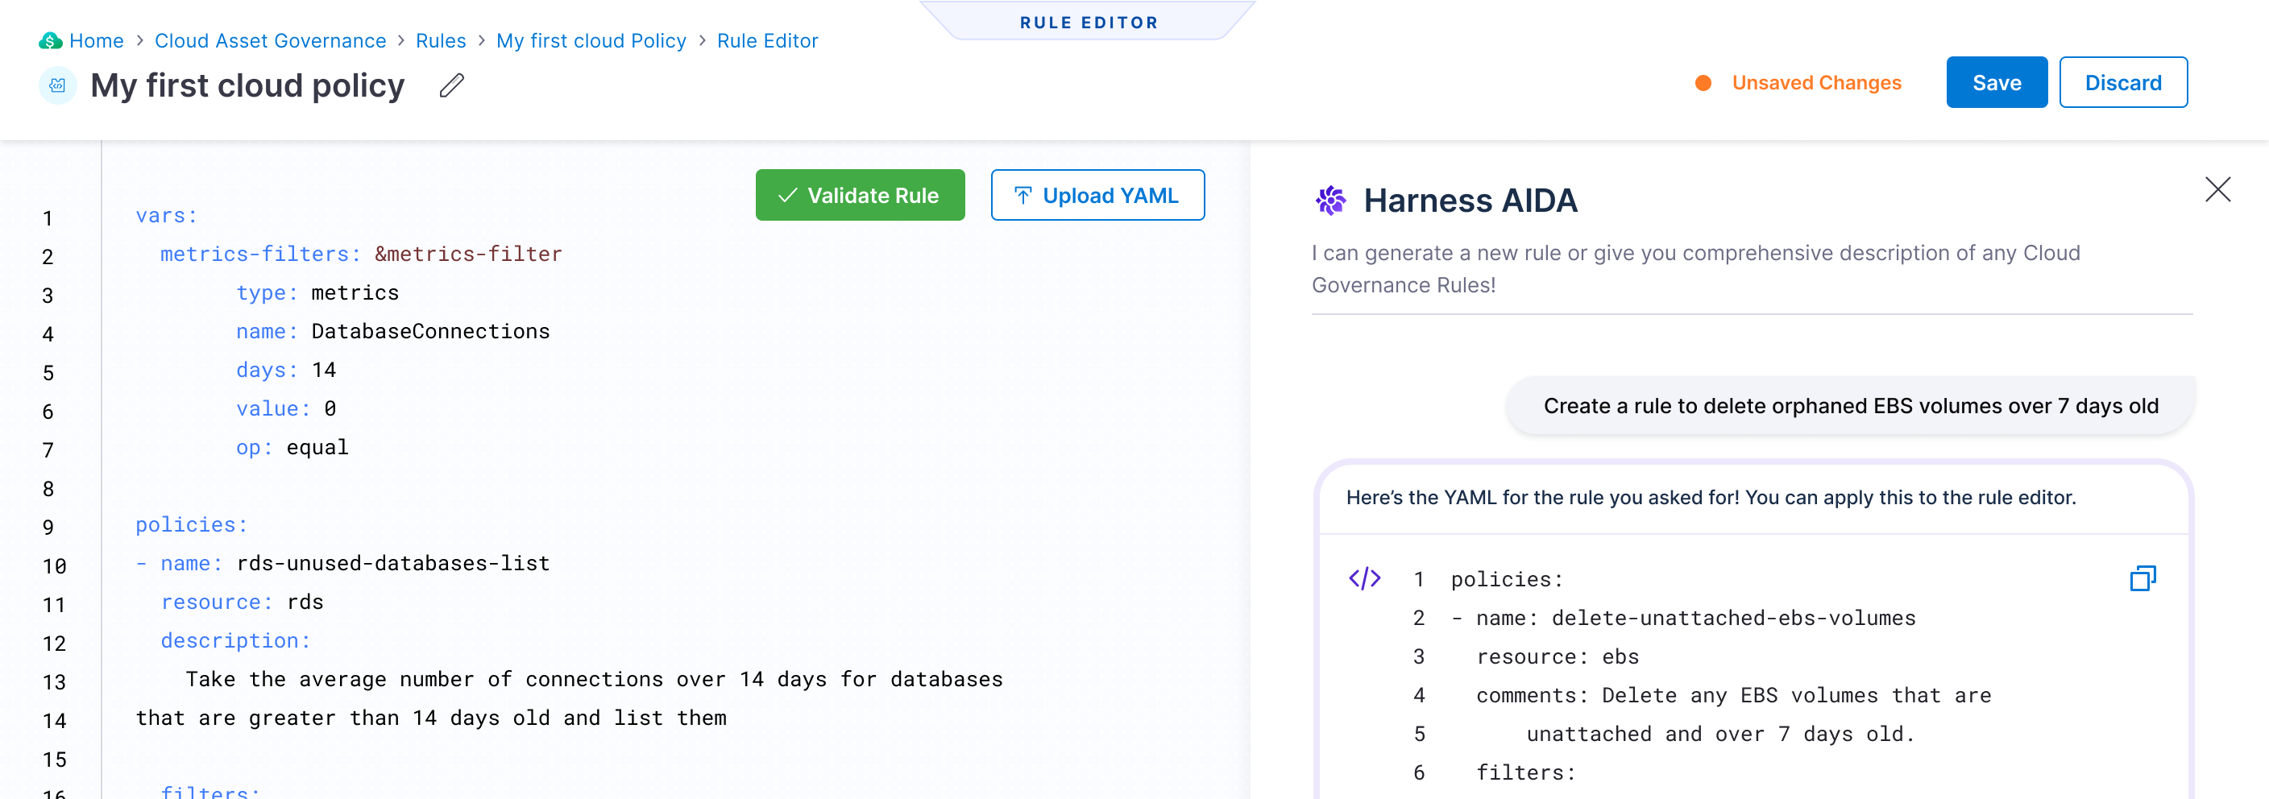Save the cloud policy changes
2269x799 pixels.
1996,82
